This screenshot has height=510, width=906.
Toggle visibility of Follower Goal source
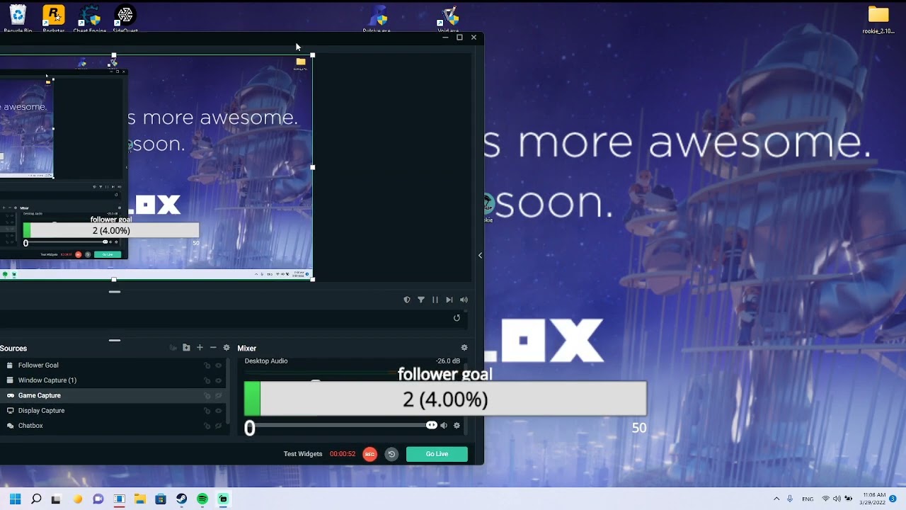click(x=218, y=365)
